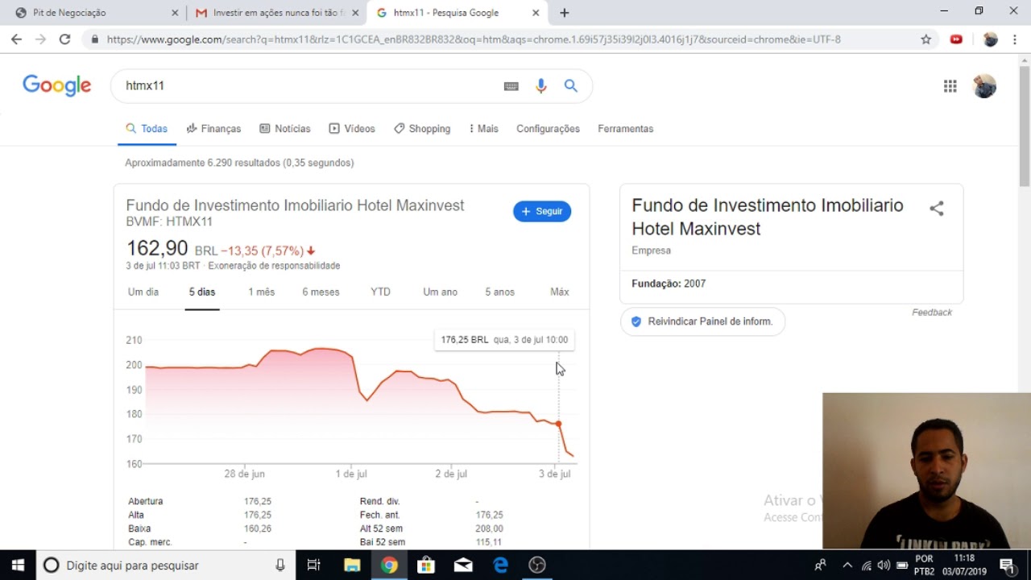Open a new tab with plus icon
Viewport: 1031px width, 580px height.
tap(564, 13)
